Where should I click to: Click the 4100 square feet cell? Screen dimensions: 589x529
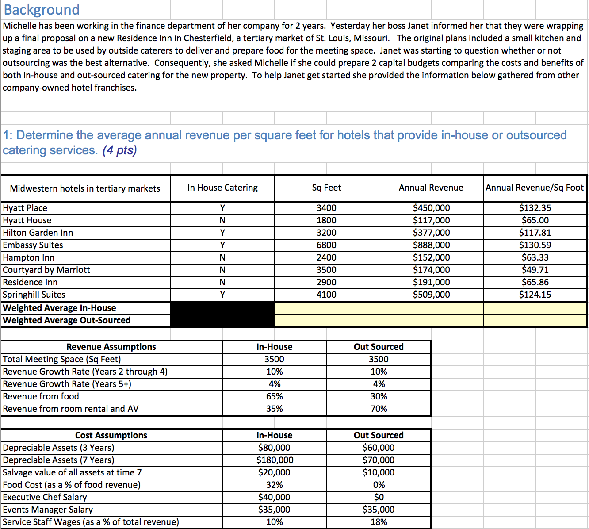(326, 295)
